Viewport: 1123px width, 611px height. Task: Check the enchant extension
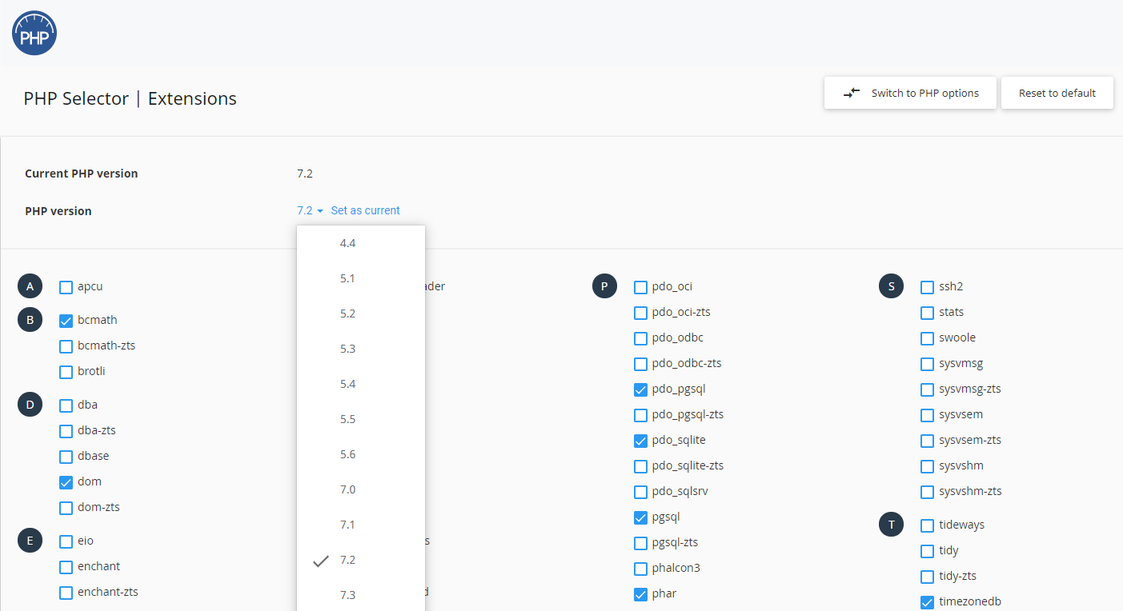[x=66, y=567]
